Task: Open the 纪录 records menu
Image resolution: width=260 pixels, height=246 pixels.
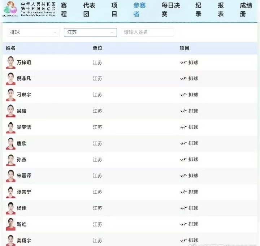Action: [199, 10]
